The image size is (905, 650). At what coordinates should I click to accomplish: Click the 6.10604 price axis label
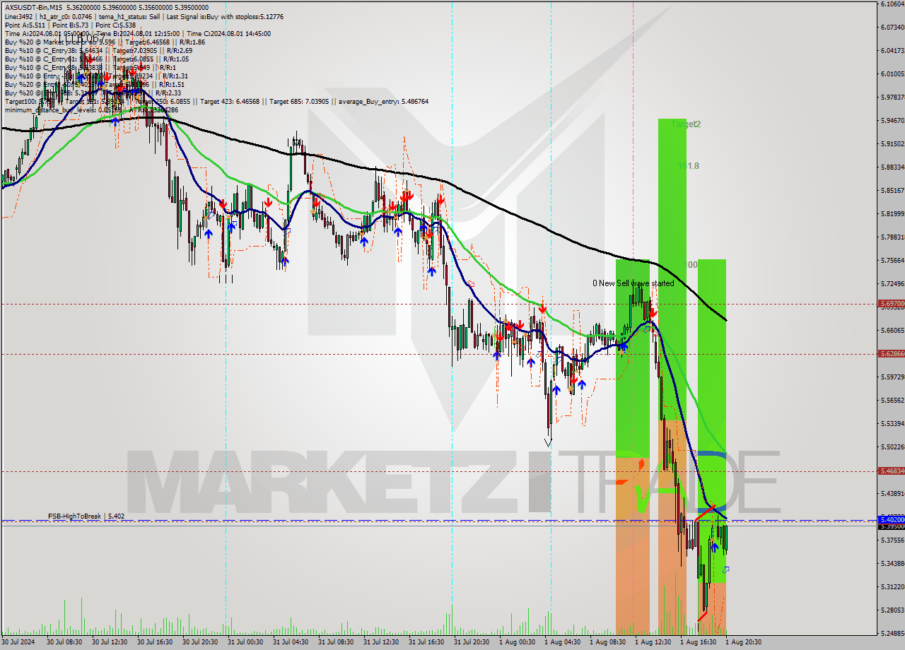coord(892,4)
